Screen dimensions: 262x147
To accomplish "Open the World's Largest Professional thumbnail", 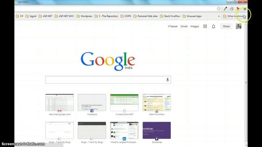I will pyautogui.click(x=124, y=130).
